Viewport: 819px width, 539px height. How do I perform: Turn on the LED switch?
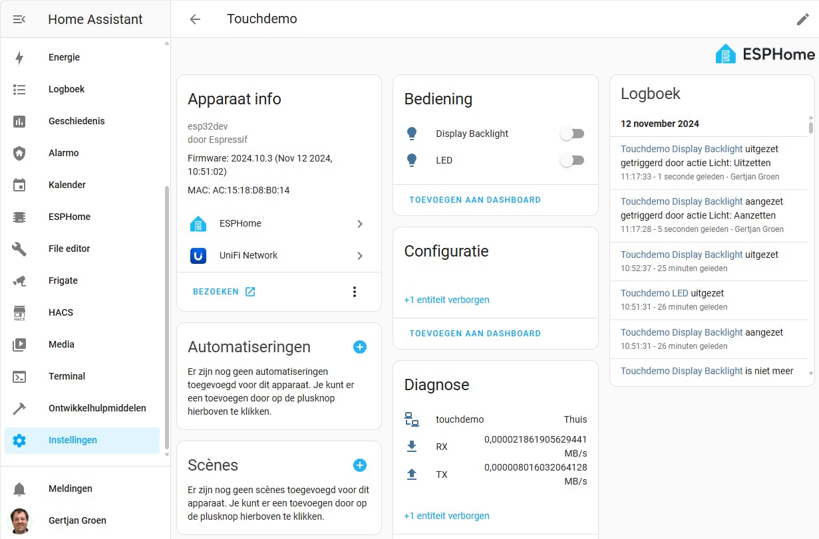pos(572,160)
